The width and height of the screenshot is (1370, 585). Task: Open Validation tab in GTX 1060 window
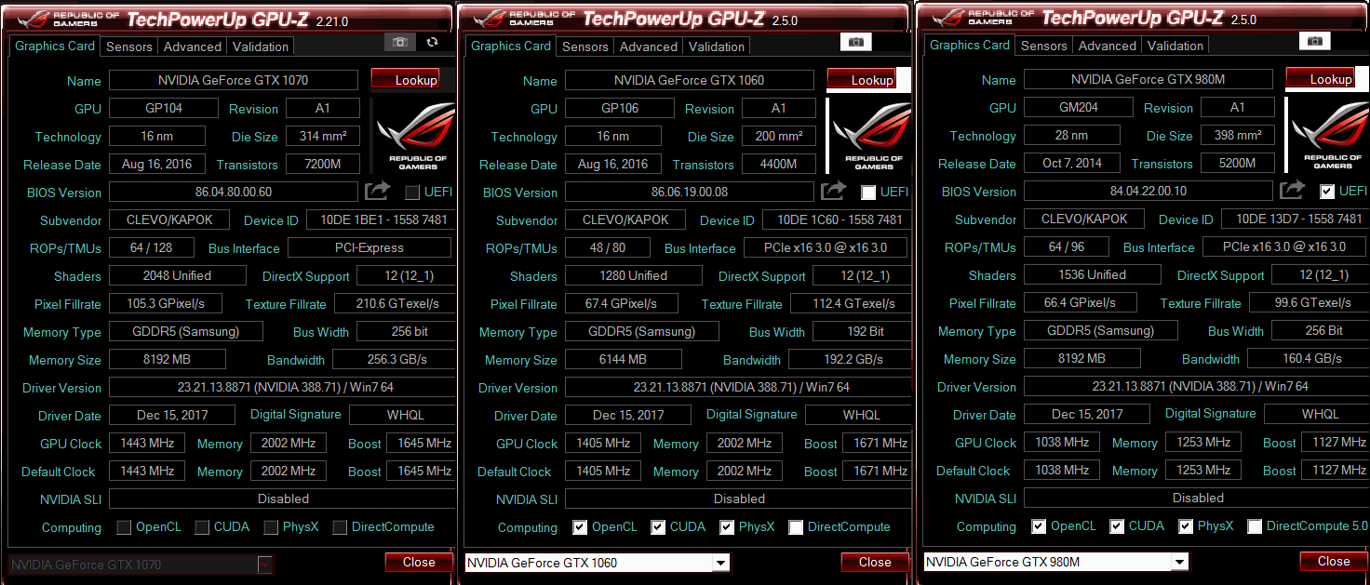coord(717,47)
